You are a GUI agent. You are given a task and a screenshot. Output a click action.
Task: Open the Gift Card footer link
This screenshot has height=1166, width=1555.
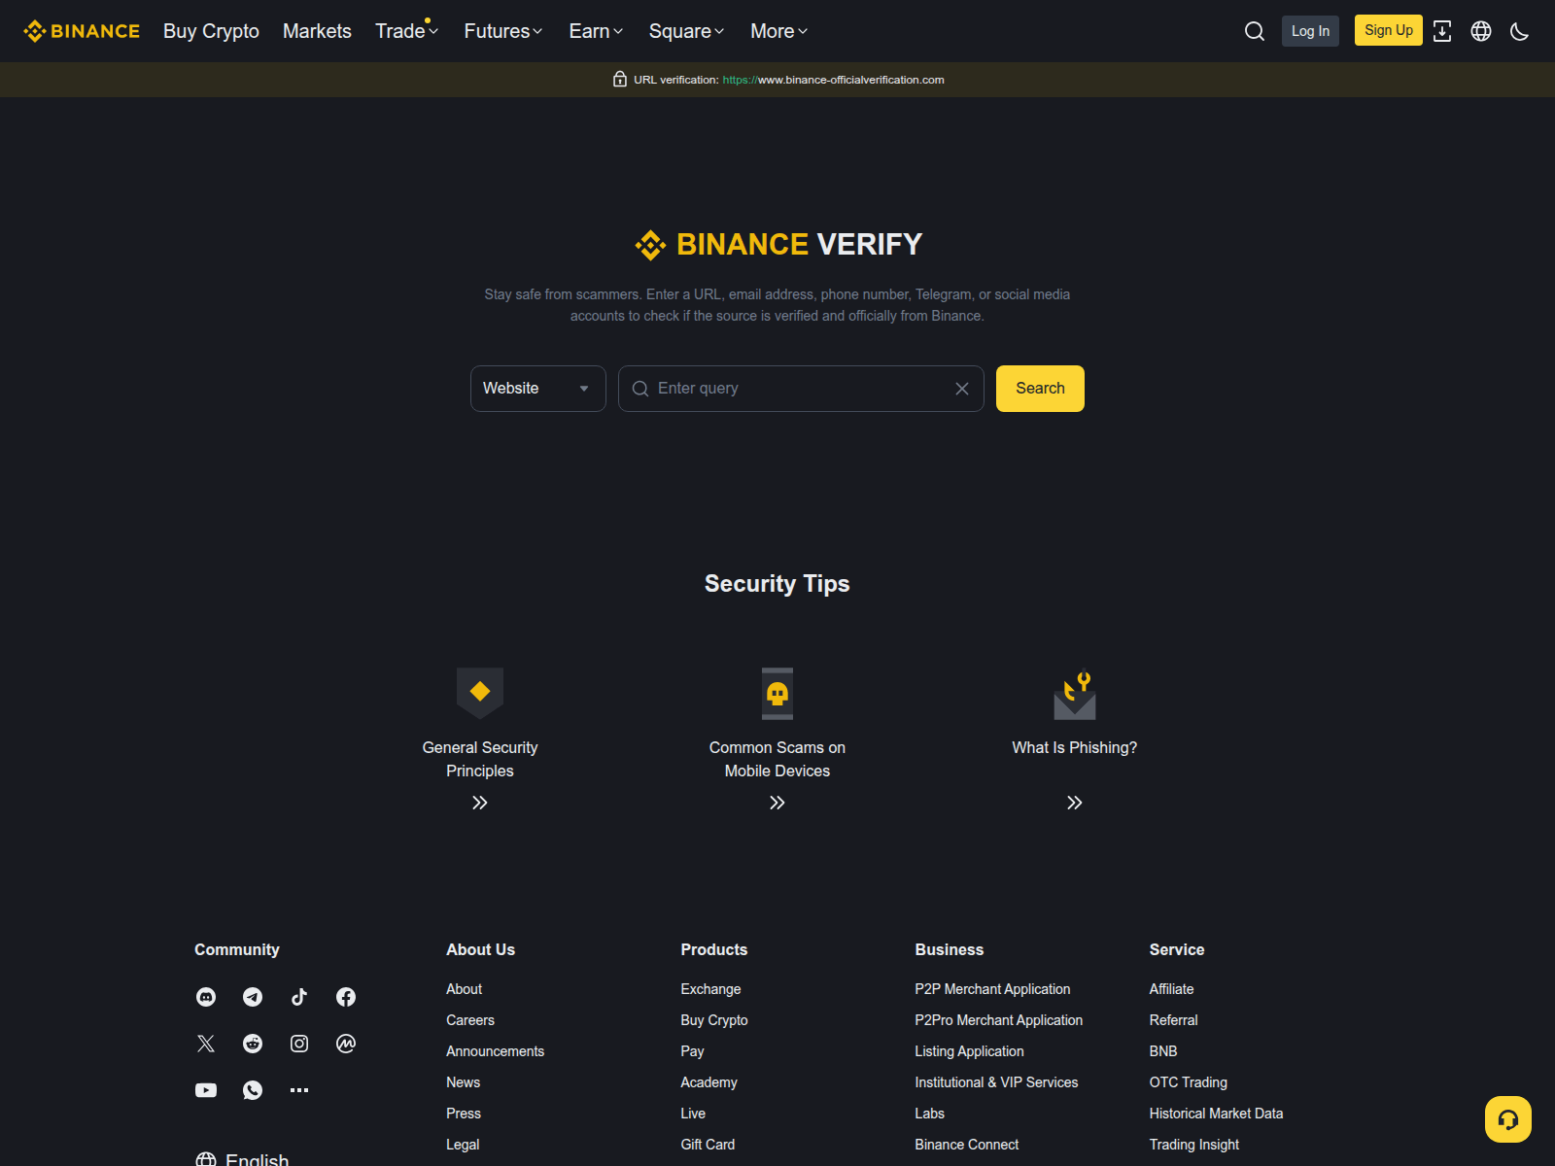click(x=708, y=1145)
